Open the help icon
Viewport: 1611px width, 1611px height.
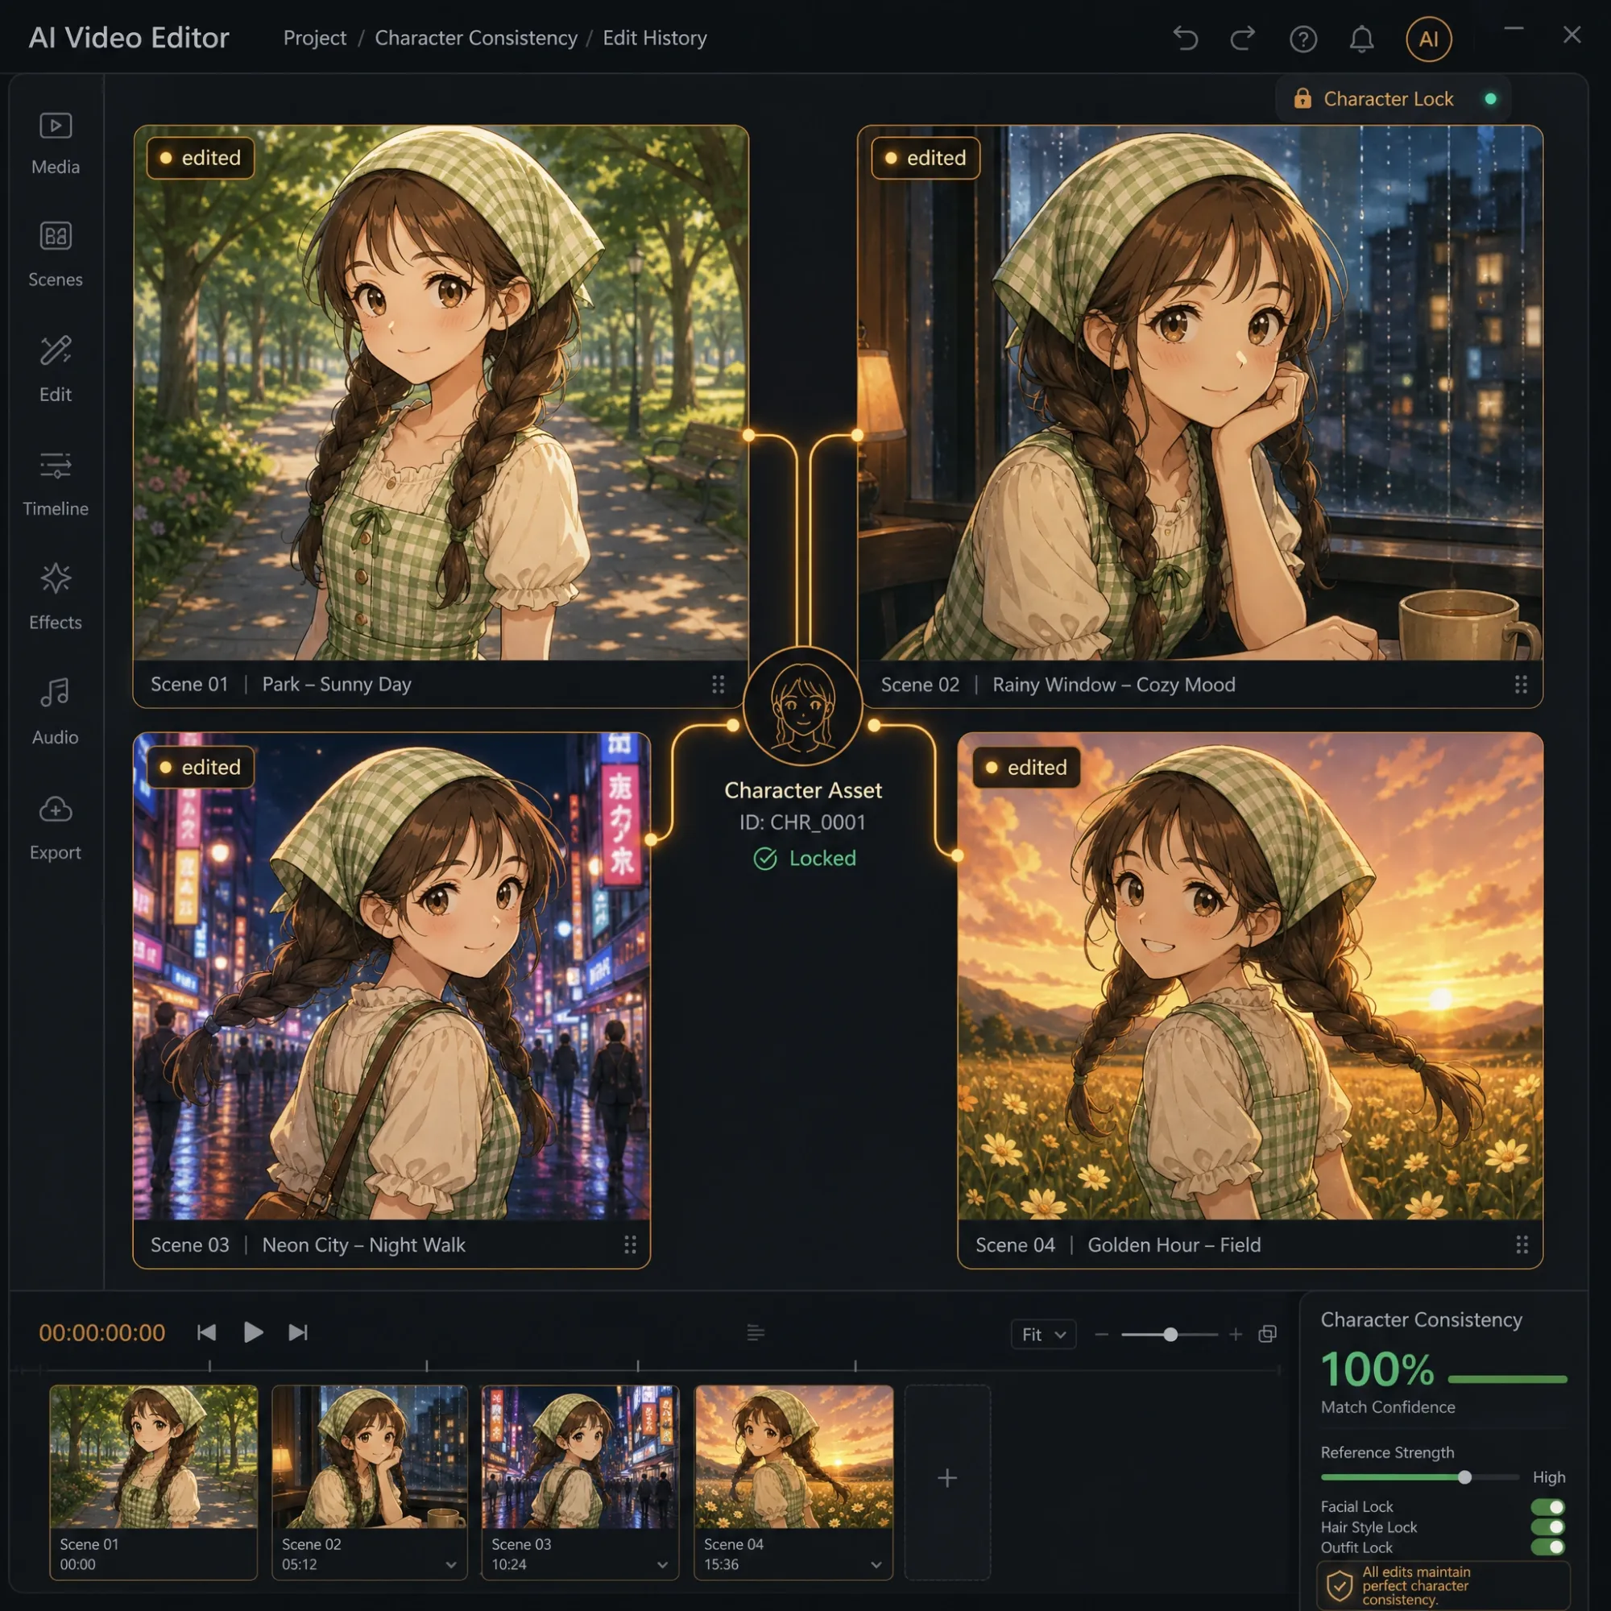pos(1303,39)
